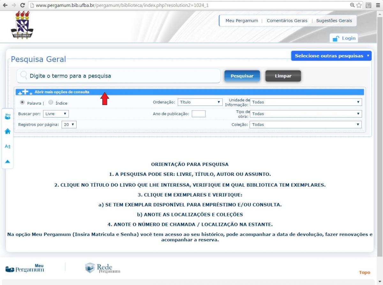The height and width of the screenshot is (285, 383).
Task: Open the Buscar por dropdown
Action: click(56, 114)
